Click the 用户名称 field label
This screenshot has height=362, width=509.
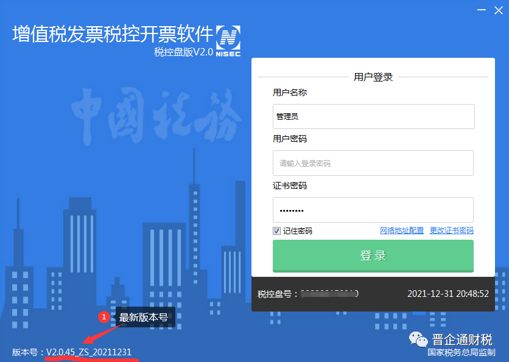pos(290,92)
